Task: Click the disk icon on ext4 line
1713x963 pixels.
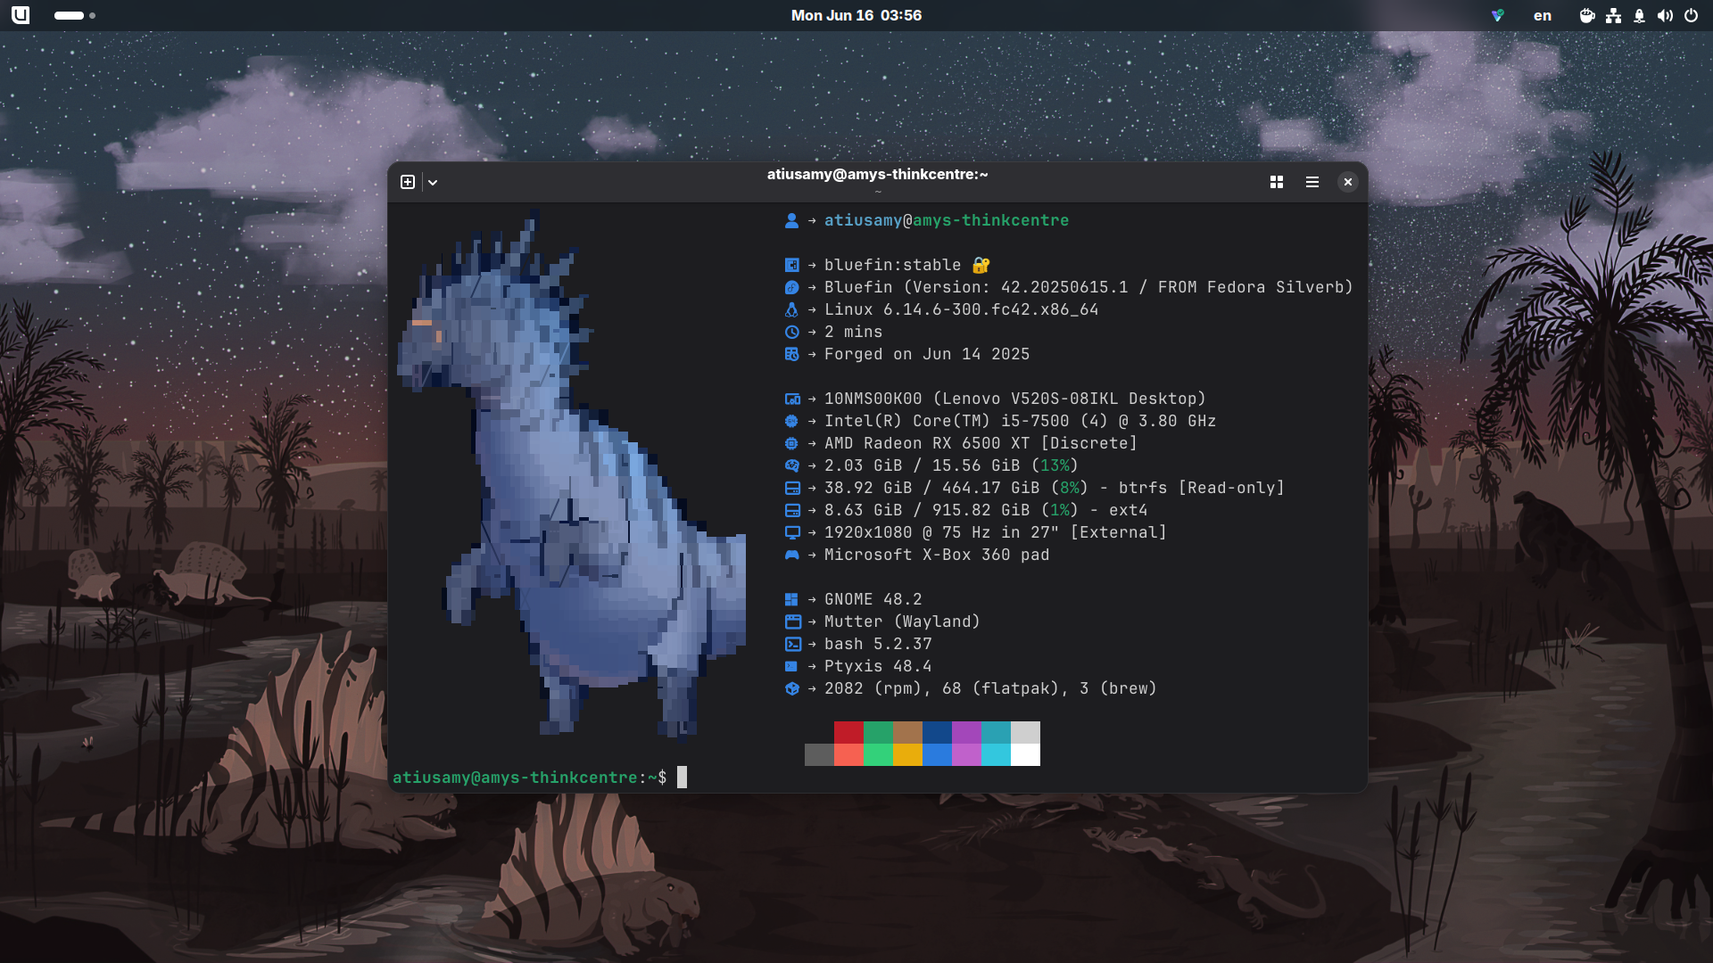Action: point(792,510)
